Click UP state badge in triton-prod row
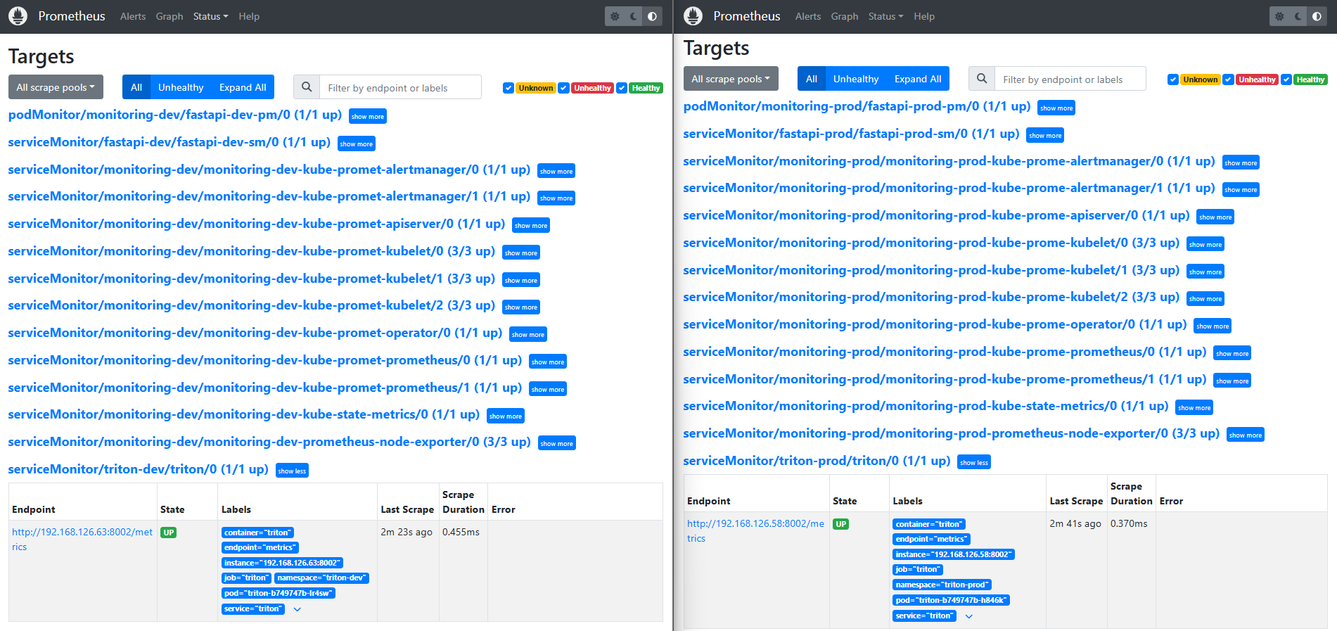Screen dimensions: 1337x631 point(840,524)
